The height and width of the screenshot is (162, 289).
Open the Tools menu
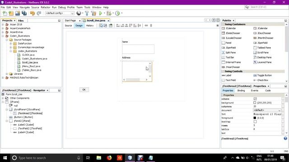(87, 7)
